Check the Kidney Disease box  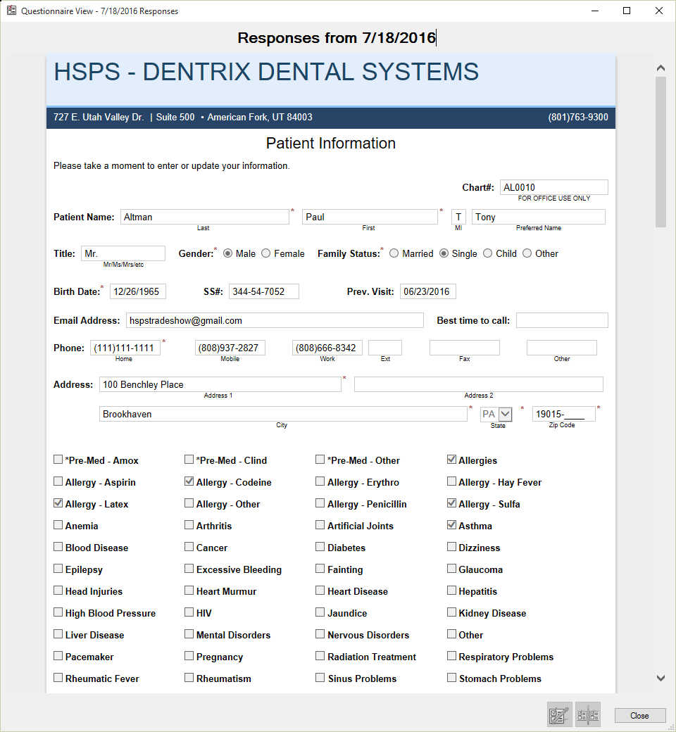451,612
